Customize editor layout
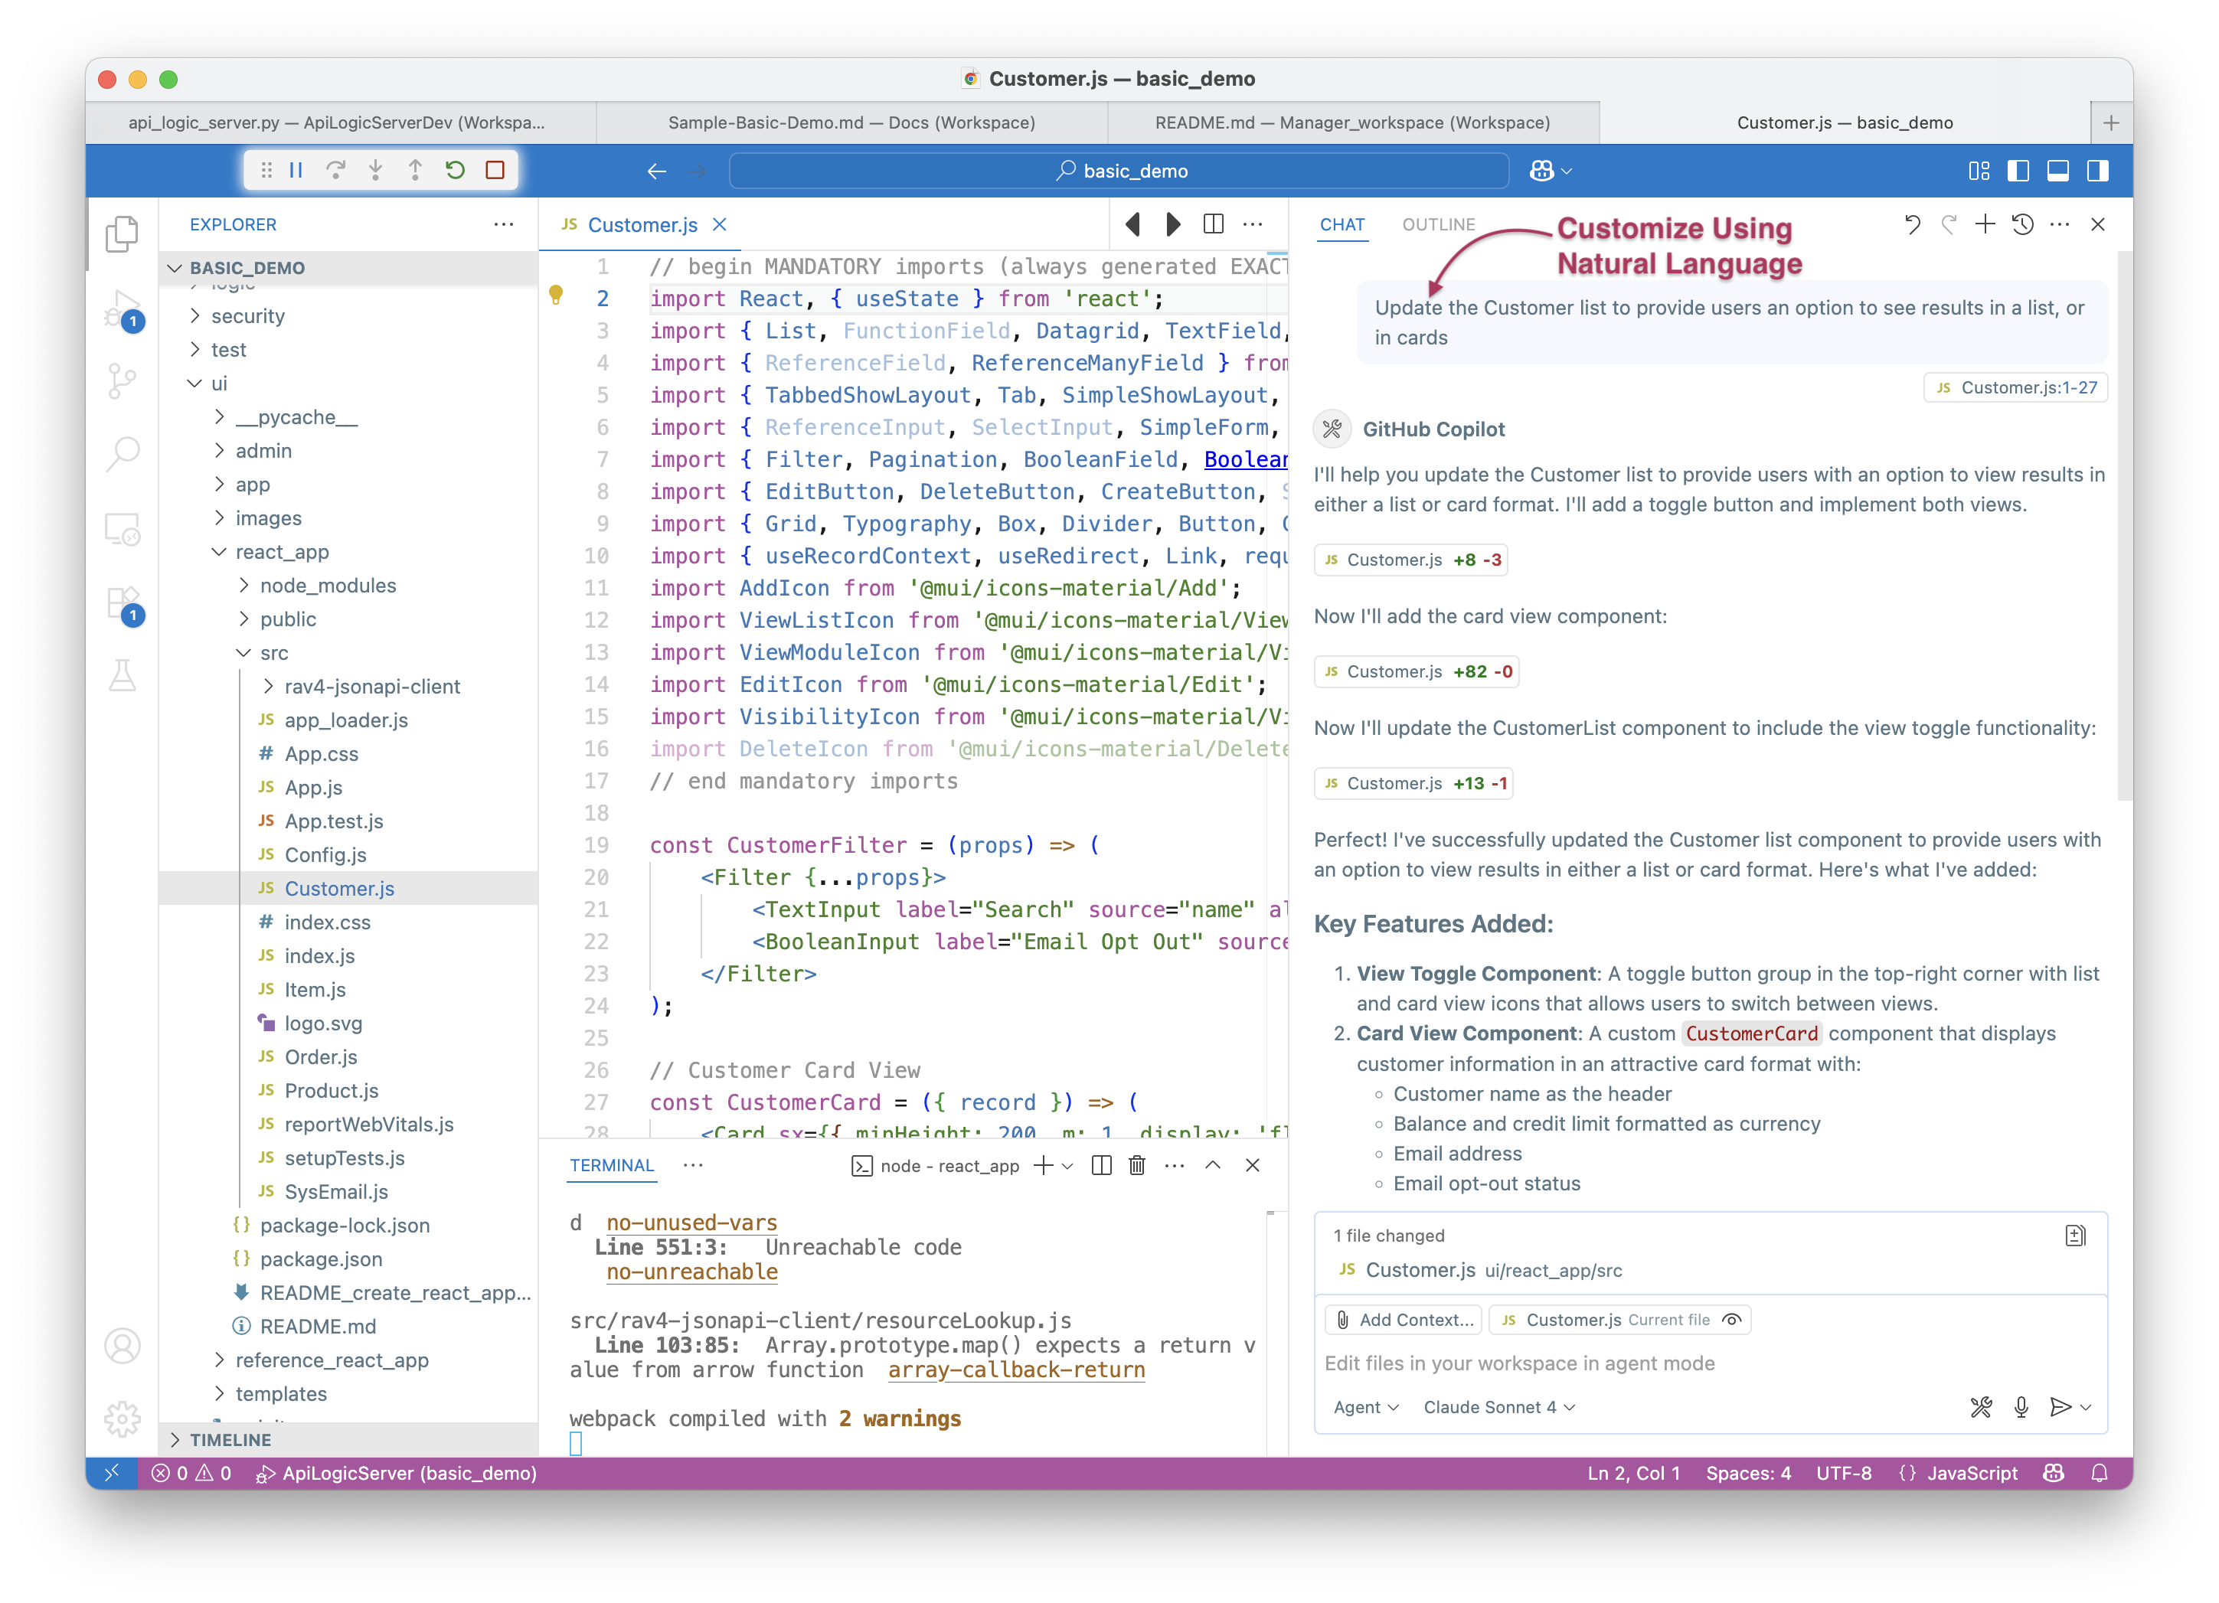Image resolution: width=2219 pixels, height=1603 pixels. pyautogui.click(x=1979, y=171)
